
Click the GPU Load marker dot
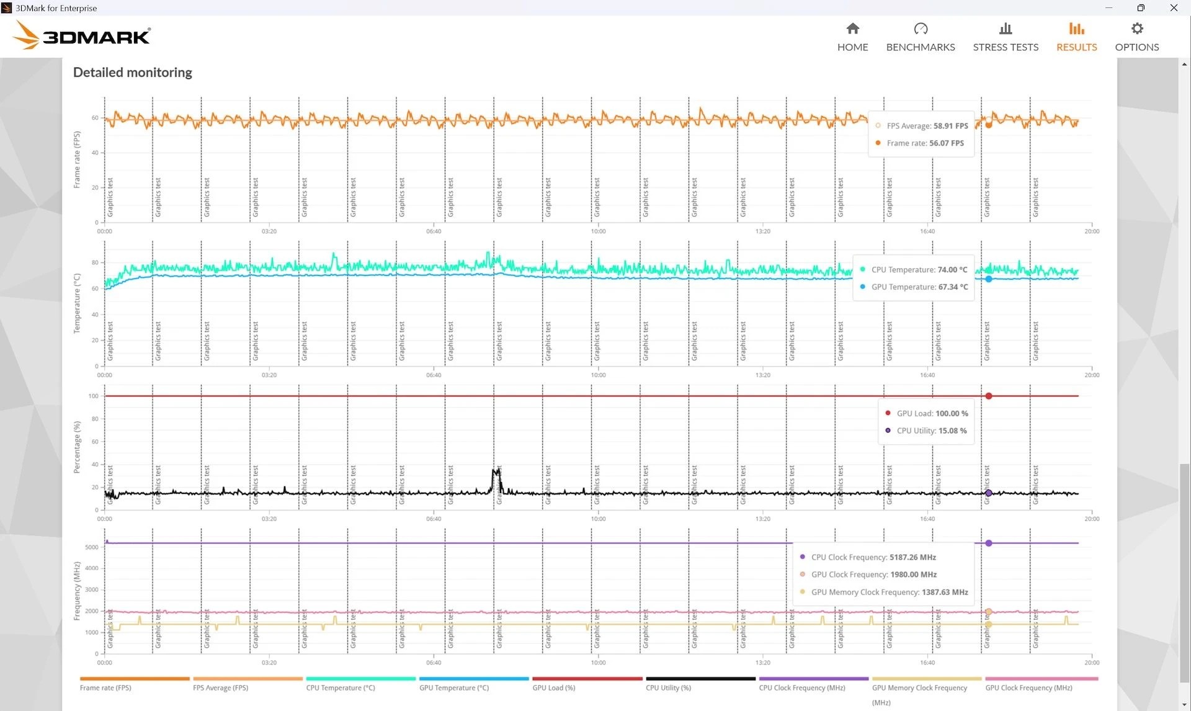pyautogui.click(x=988, y=396)
